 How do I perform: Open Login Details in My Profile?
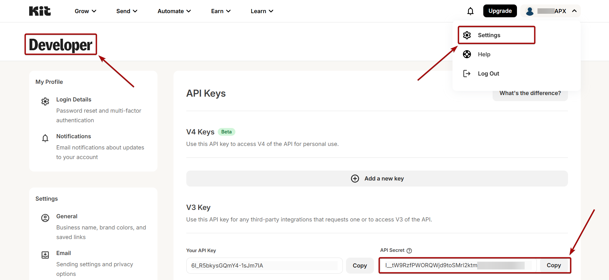coord(74,100)
